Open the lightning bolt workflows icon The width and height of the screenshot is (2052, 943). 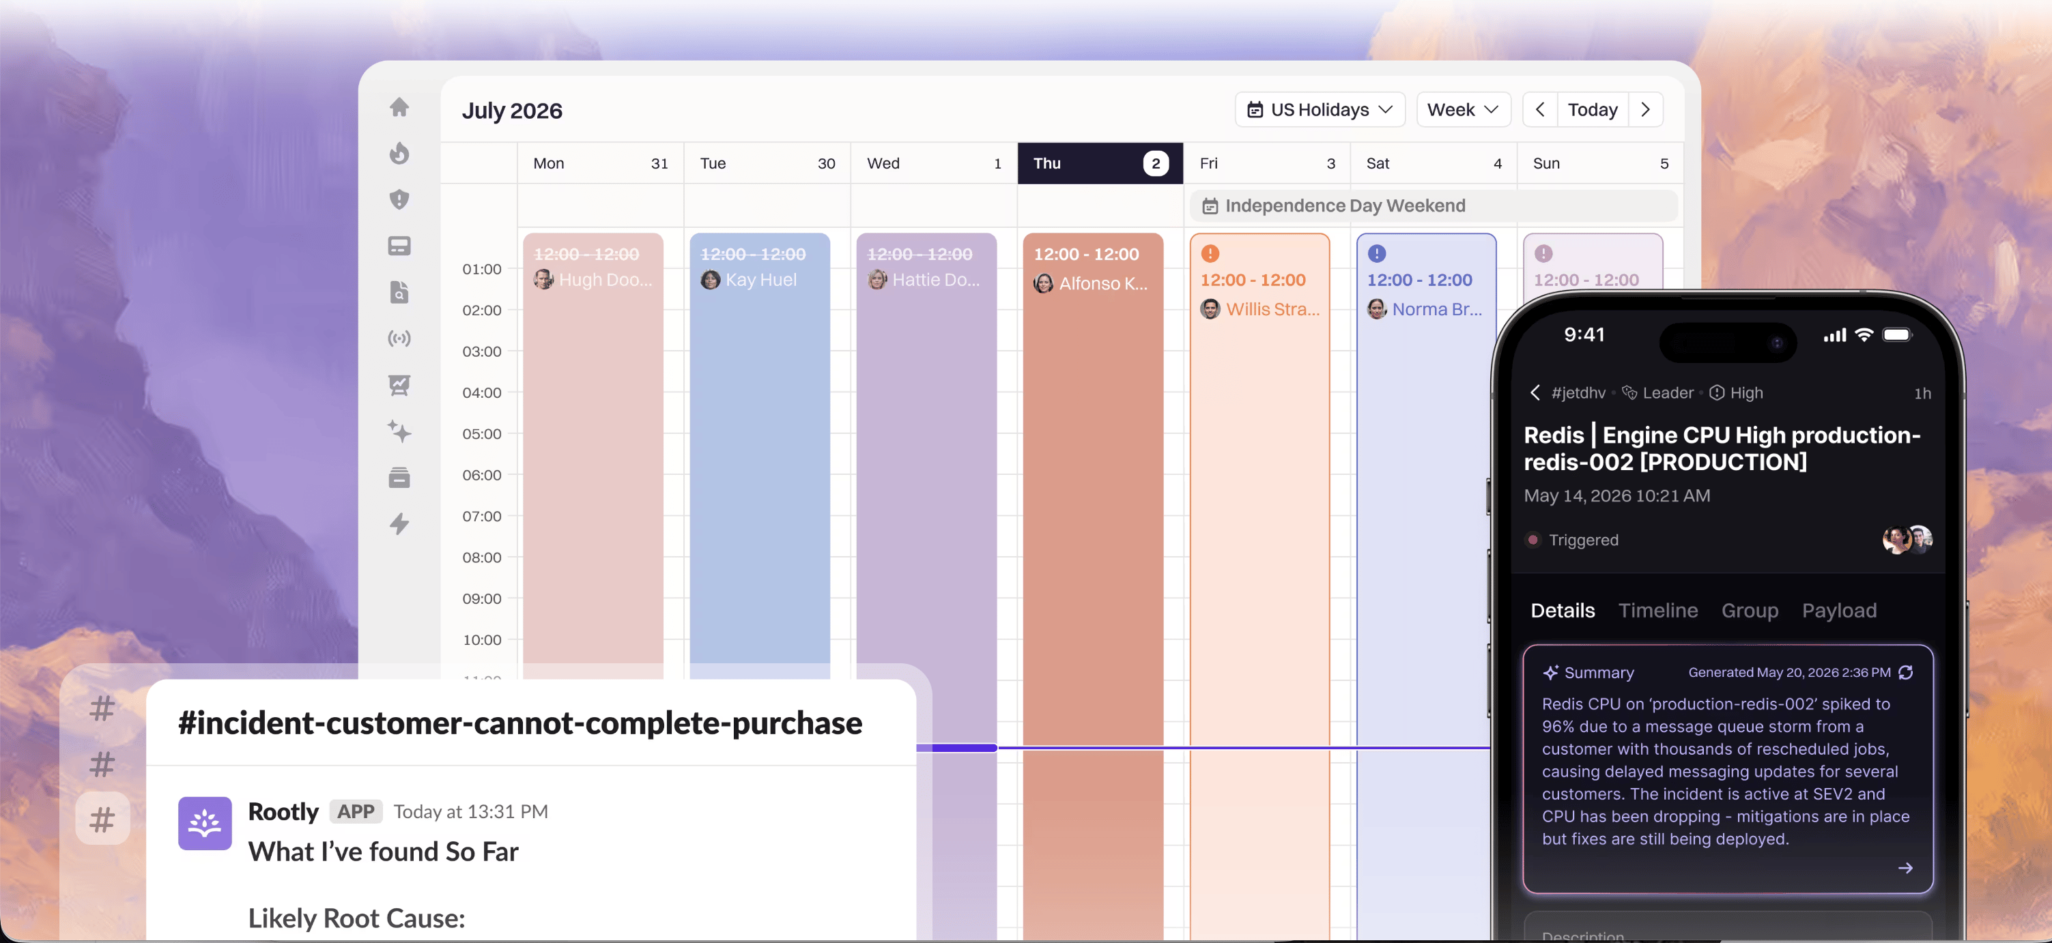tap(399, 524)
